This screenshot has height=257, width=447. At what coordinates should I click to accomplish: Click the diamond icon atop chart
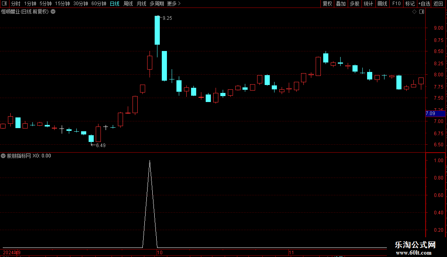tap(415, 12)
